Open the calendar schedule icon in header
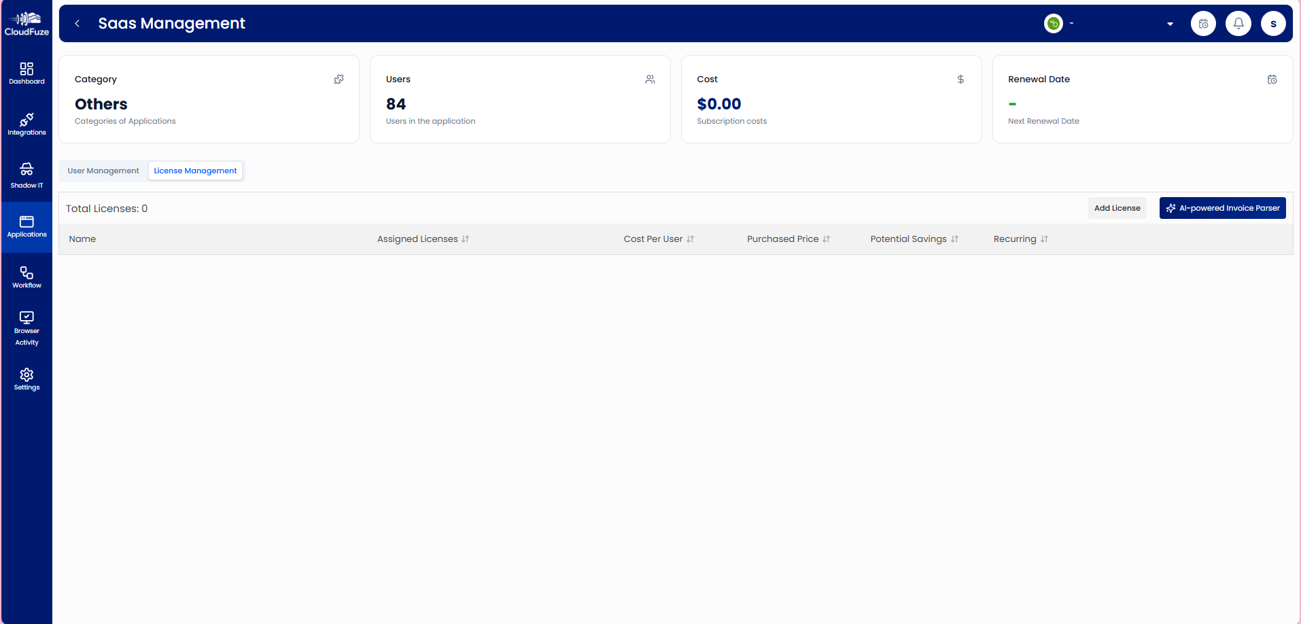 (1203, 23)
